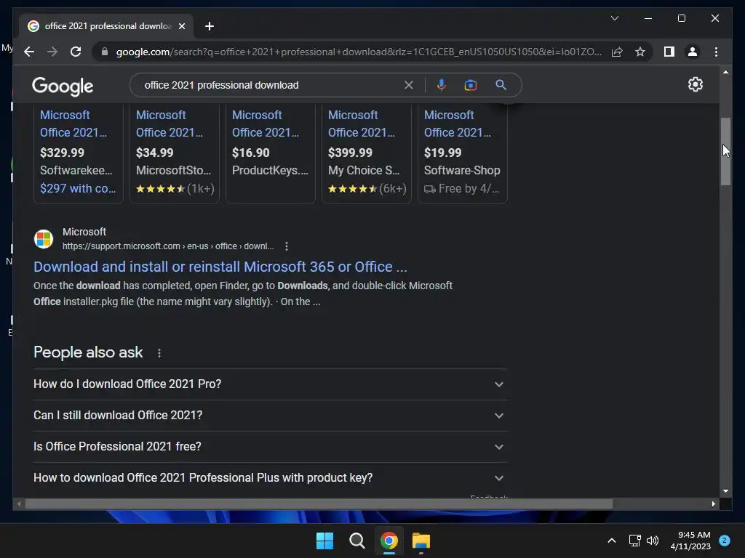Expand Can I still download Office 2021
The image size is (745, 558).
click(x=270, y=415)
